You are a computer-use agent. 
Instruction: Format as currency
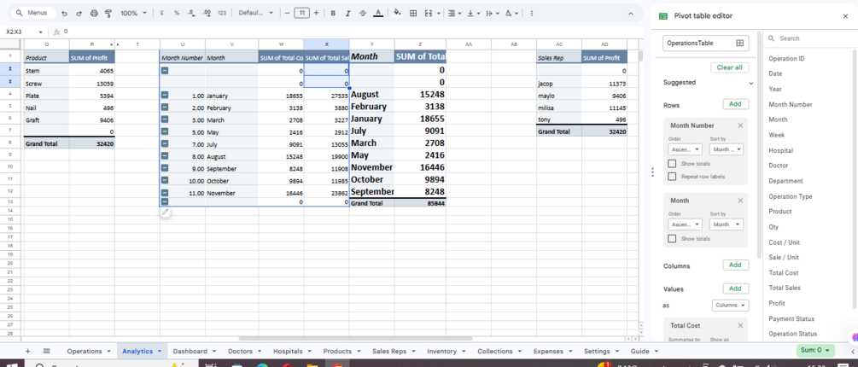pos(162,13)
